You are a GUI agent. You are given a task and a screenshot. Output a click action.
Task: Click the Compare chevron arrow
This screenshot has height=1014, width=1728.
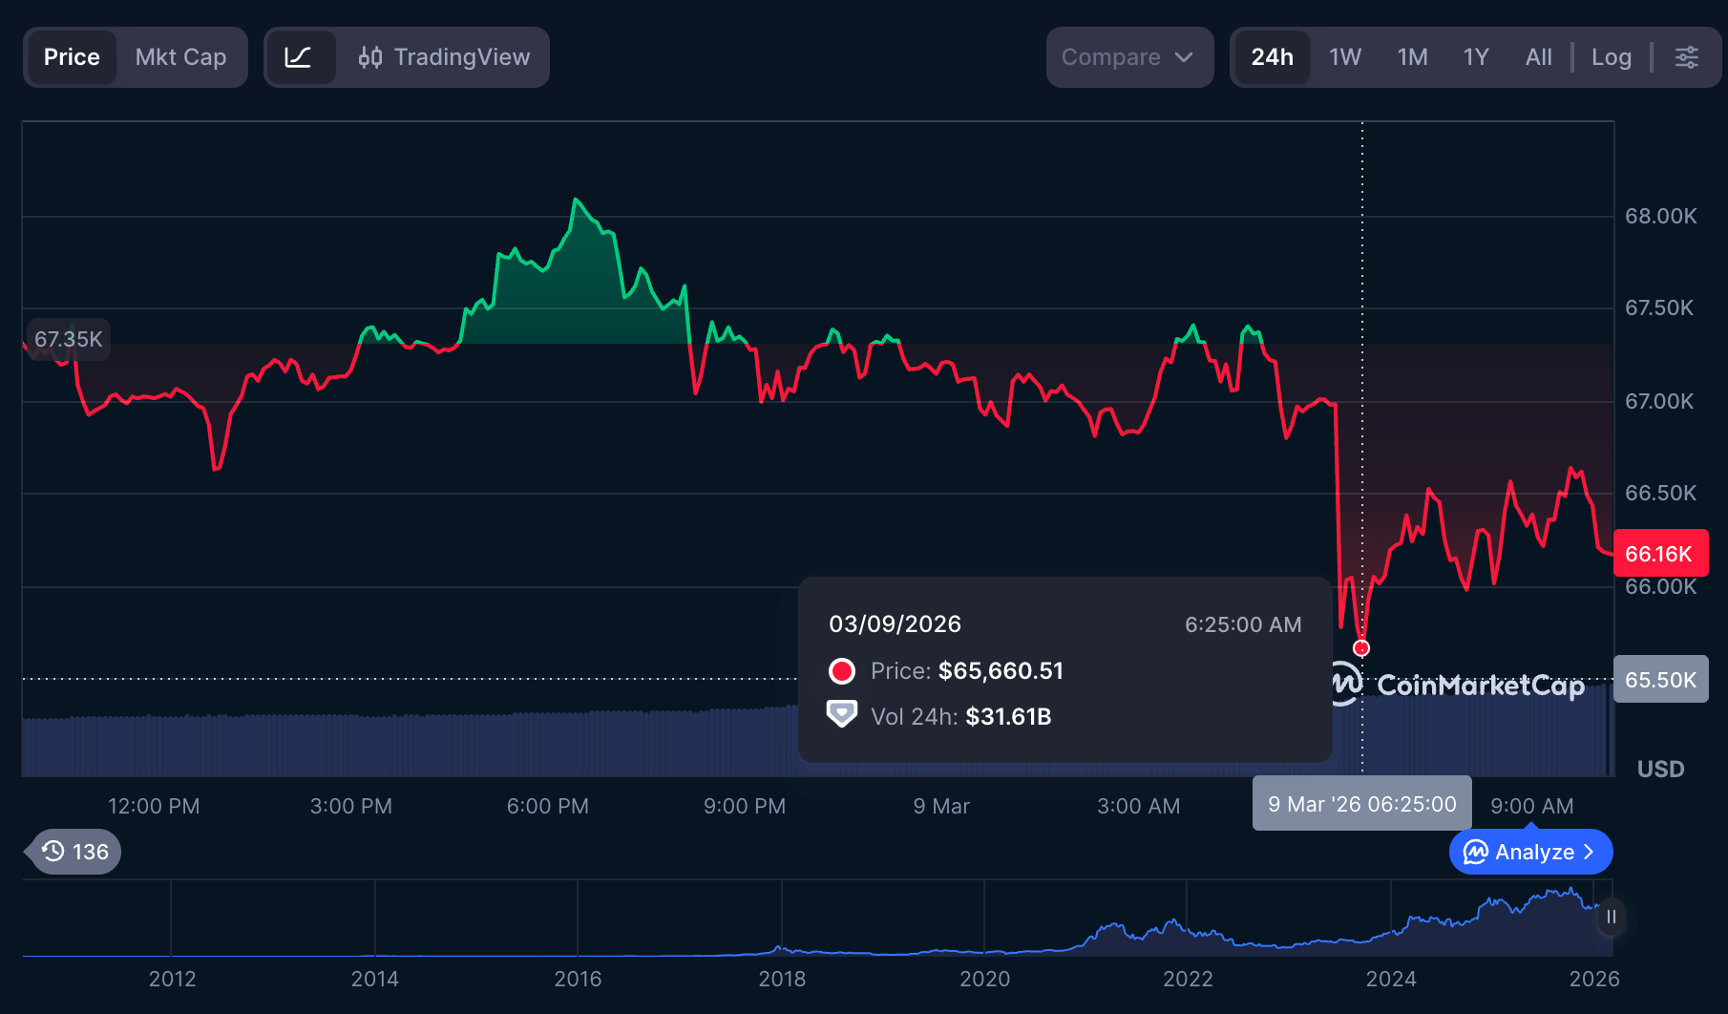1184,57
